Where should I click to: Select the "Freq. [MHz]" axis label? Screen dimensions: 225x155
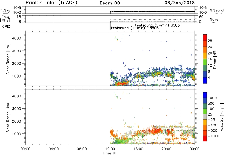click(x=5, y=19)
